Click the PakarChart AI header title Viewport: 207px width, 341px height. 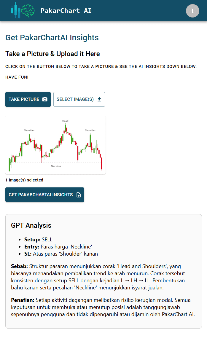[66, 11]
